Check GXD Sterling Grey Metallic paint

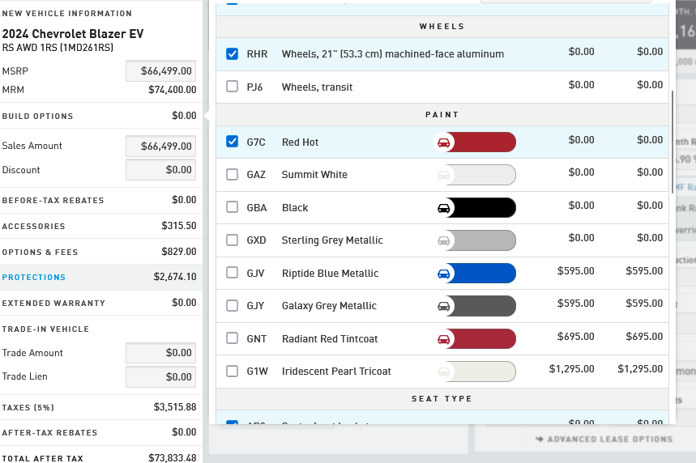(x=233, y=240)
